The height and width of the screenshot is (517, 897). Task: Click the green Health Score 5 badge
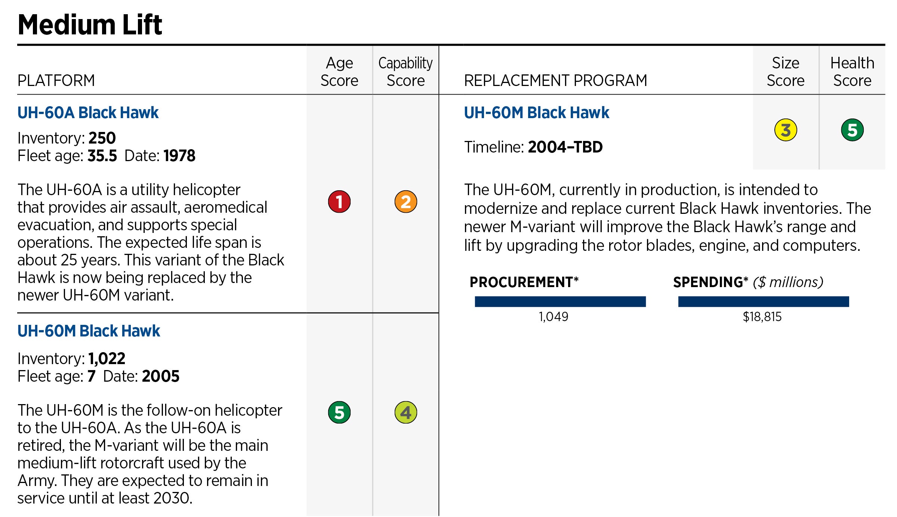tap(852, 130)
